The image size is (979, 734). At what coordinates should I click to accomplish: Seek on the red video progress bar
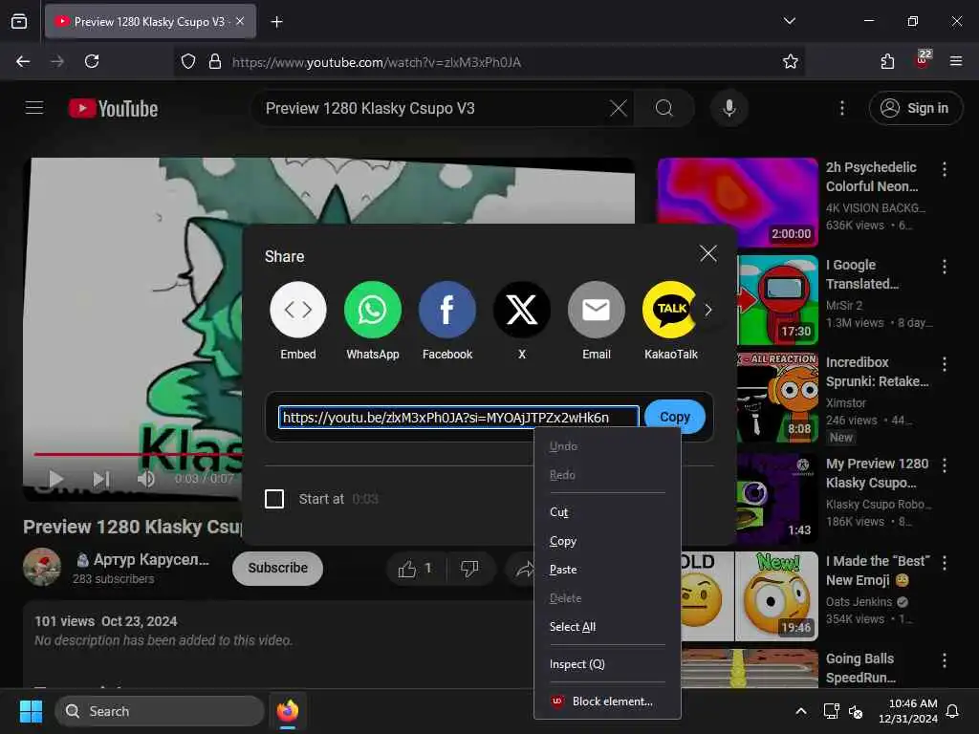point(138,454)
